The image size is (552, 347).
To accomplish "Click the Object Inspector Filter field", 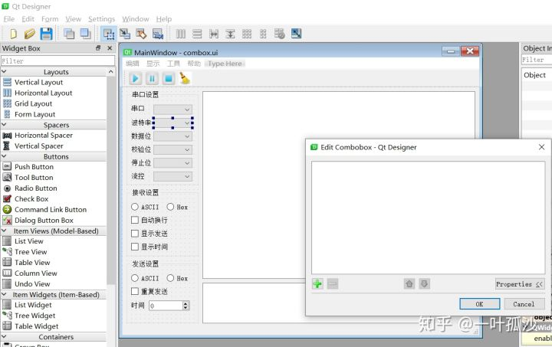I will [537, 60].
